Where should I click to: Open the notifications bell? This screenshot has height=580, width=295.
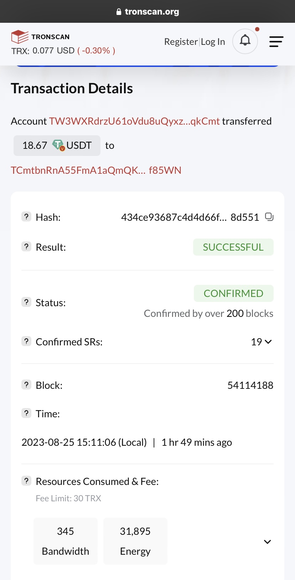point(245,41)
